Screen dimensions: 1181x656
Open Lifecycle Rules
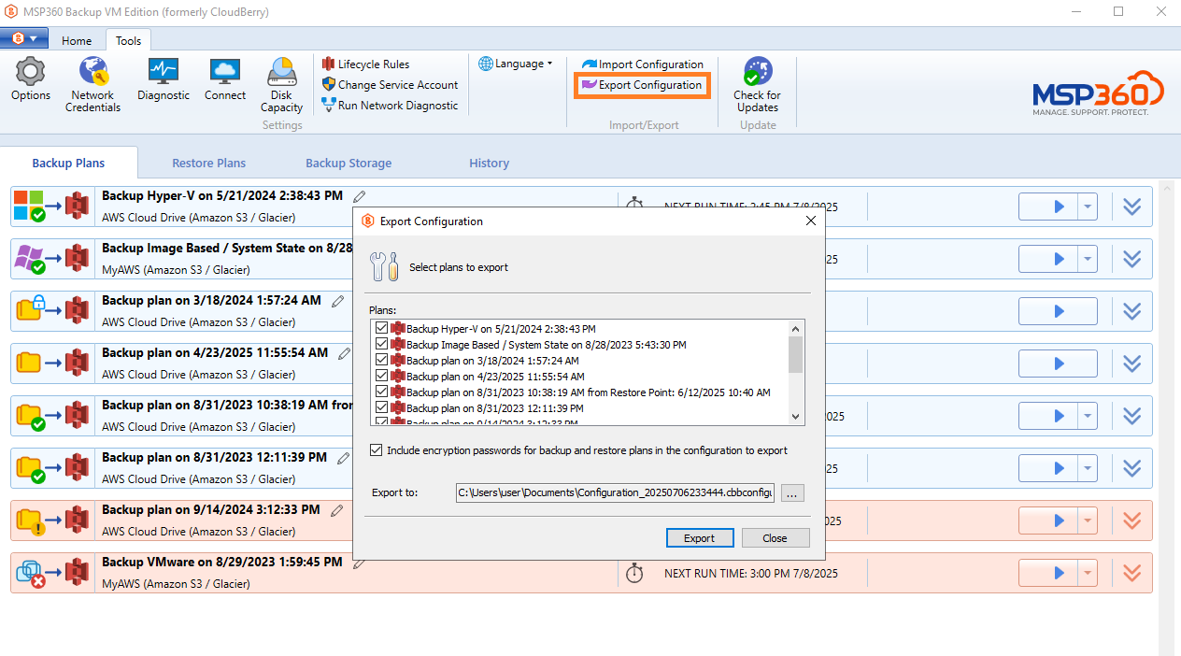coord(365,64)
